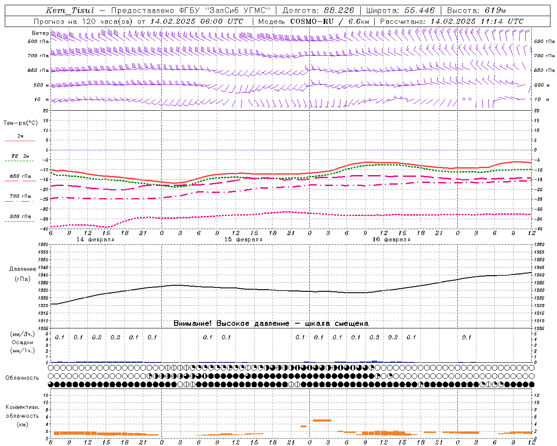The width and height of the screenshot is (557, 446).
Task: Click the Конвективн. label of convective cloud panel
Action: (22, 407)
